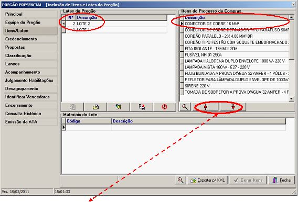The image size is (298, 202).
Task: Click the save-documents lot toolbar icon
Action: tap(142, 107)
